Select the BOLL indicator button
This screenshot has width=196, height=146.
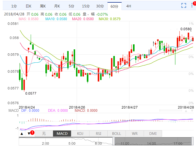coord(116,134)
